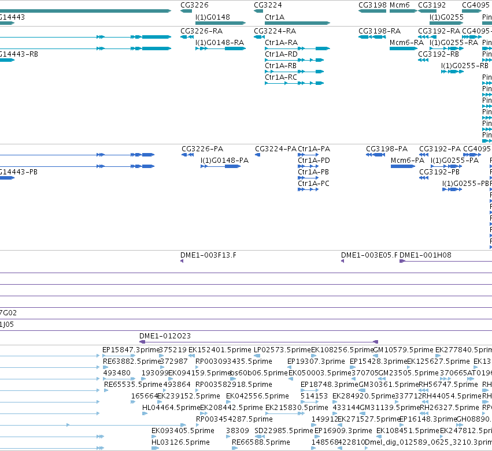This screenshot has width=492, height=451.
Task: Select the CG3224 gene label
Action: pos(268,5)
